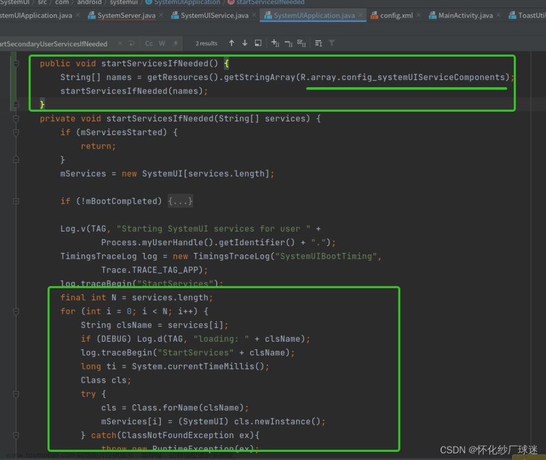Collapse the public startServicesIfNeeded() method fold
This screenshot has height=460, width=546.
(16, 64)
